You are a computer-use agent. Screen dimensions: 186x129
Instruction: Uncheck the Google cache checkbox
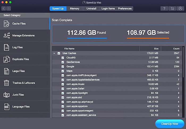point(63,66)
